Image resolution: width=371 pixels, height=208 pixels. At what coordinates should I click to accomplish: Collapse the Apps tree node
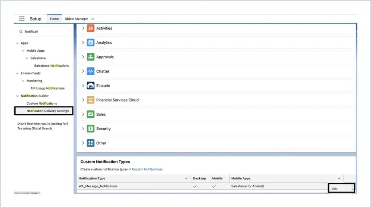[17, 43]
